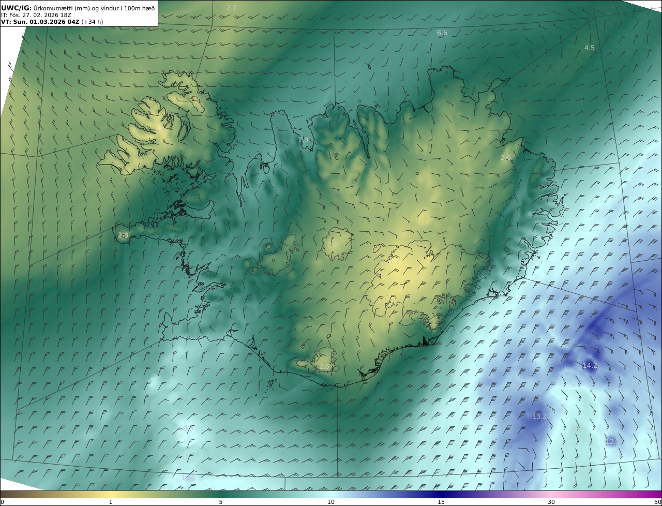Click the 10.8 value label offshore
The height and width of the screenshot is (506, 662).
click(189, 479)
